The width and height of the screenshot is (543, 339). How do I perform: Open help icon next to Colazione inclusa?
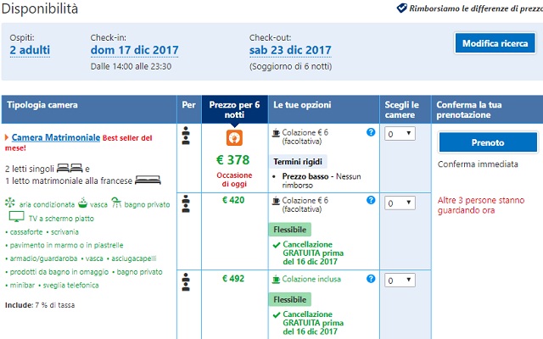coord(371,279)
